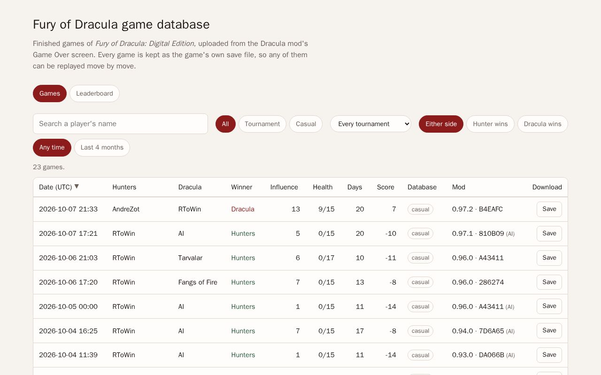Click mod version 0.94.0 · 7D6A65

pyautogui.click(x=478, y=331)
